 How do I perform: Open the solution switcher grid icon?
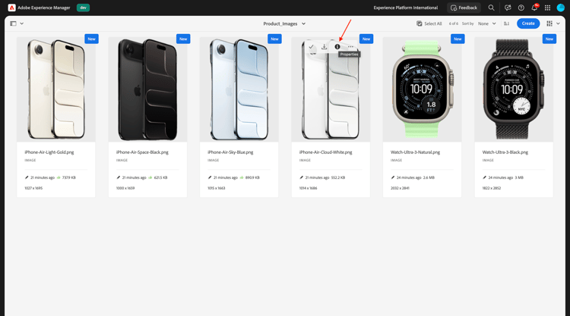click(547, 8)
